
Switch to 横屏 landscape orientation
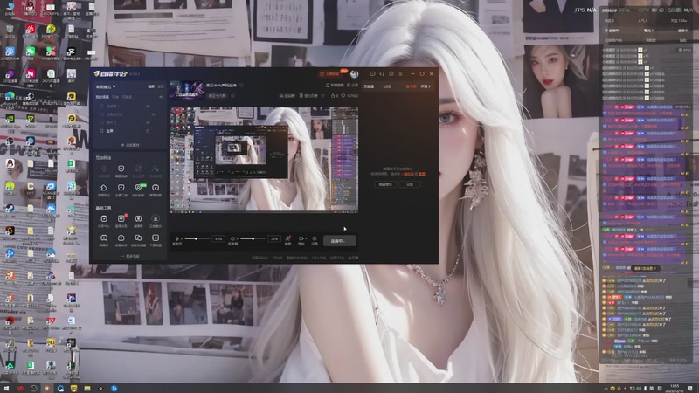pos(151,86)
